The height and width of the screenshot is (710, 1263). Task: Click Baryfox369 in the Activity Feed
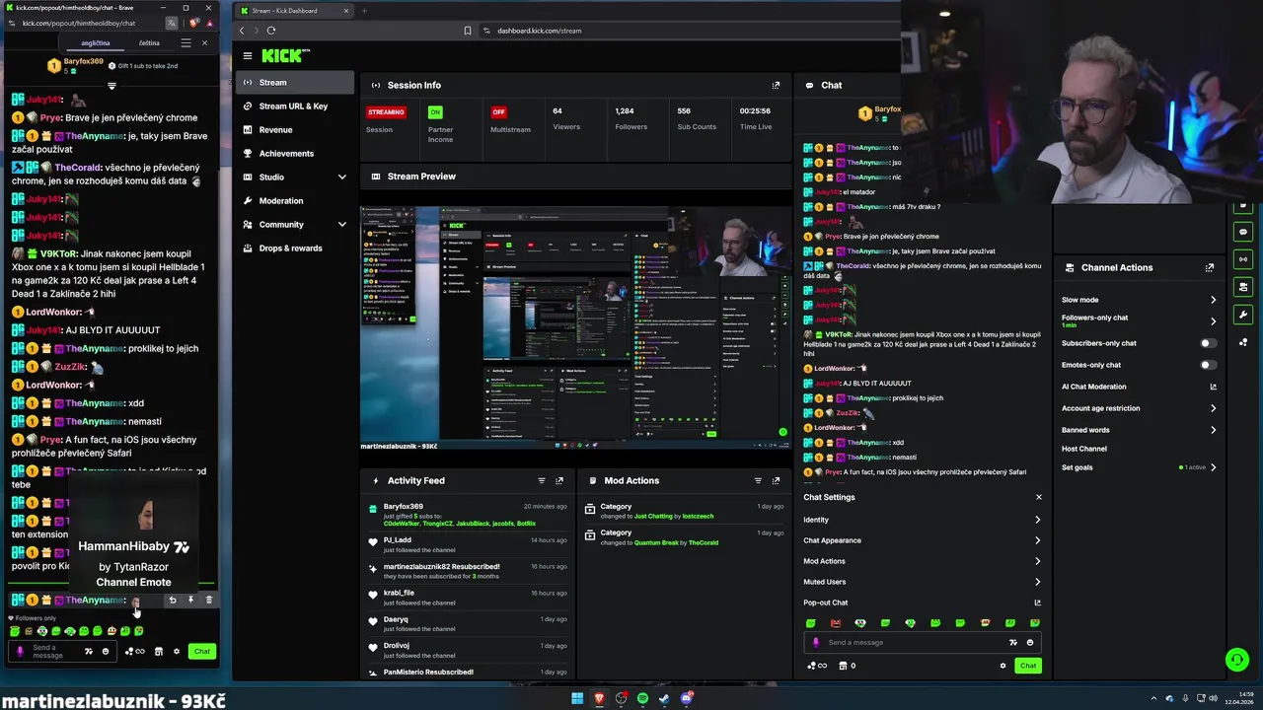(404, 507)
